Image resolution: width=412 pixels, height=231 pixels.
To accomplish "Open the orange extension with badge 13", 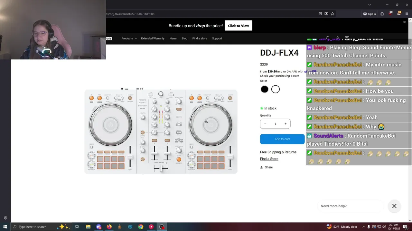I will click(x=399, y=13).
